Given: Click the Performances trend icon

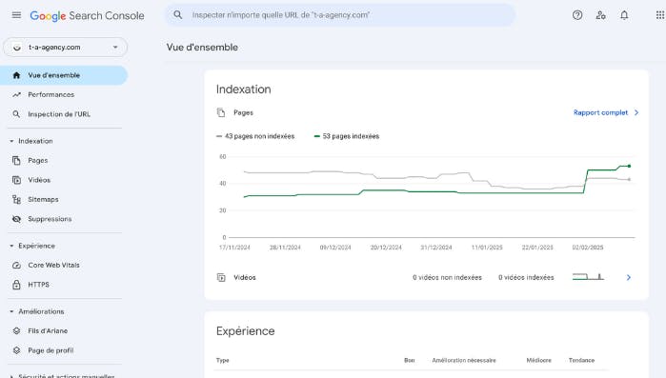Looking at the screenshot, I should coord(16,94).
